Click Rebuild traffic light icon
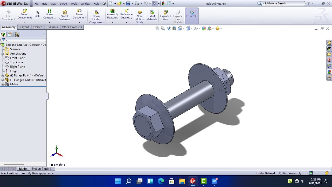The image size is (332, 187). (x=163, y=3)
